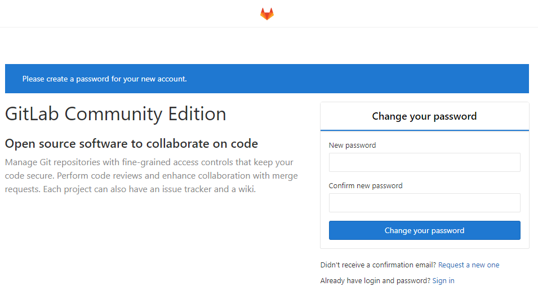Submit with the Change your password button
This screenshot has height=291, width=538.
coord(424,230)
